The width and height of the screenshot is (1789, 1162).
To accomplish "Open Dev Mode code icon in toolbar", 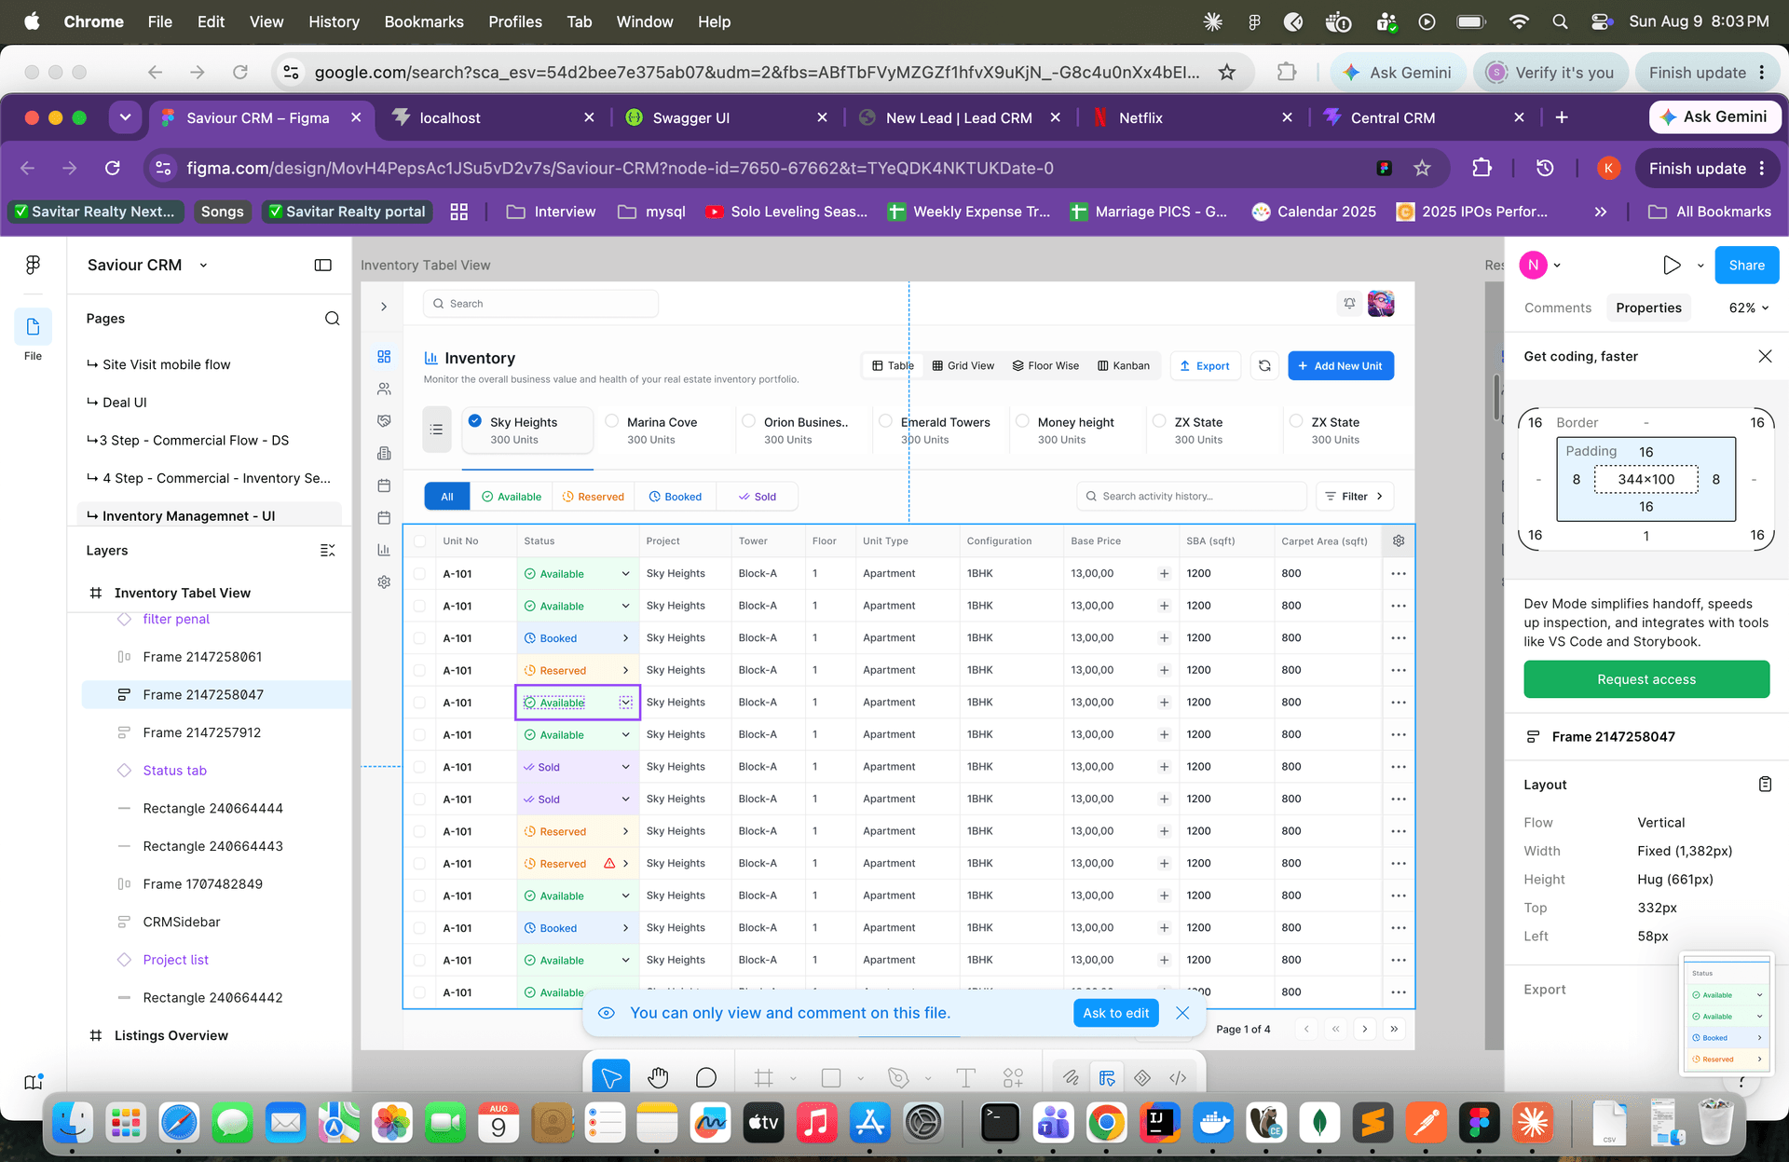I will coord(1178,1078).
